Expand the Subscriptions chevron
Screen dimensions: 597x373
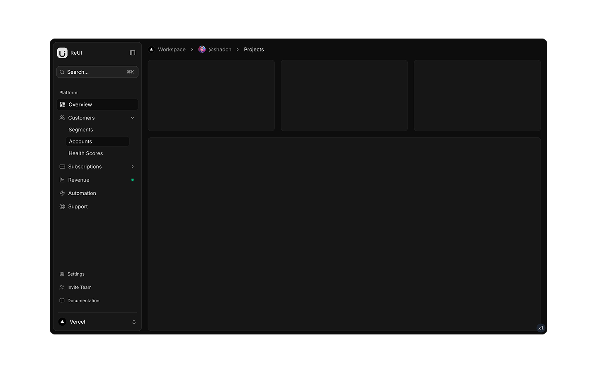point(133,167)
